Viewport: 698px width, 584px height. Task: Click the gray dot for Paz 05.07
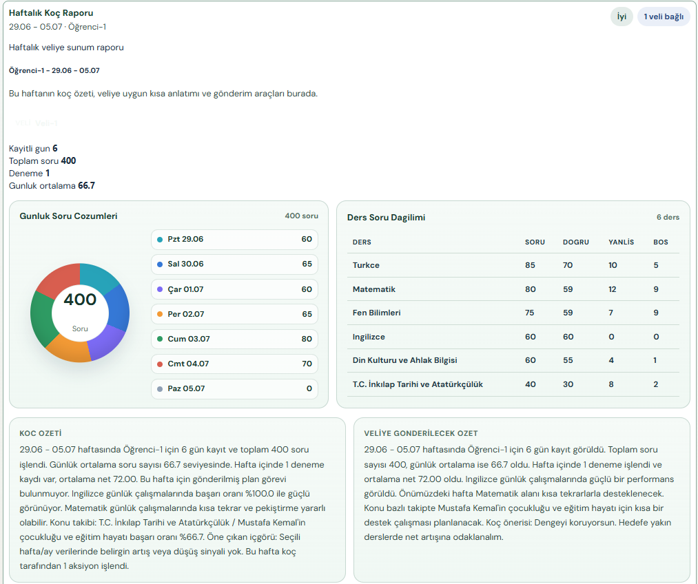click(x=160, y=388)
